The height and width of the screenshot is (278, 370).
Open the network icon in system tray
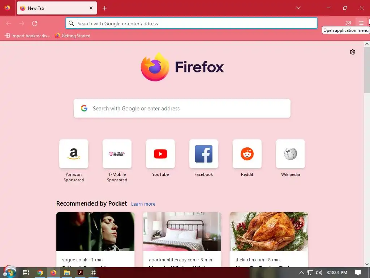point(310,273)
